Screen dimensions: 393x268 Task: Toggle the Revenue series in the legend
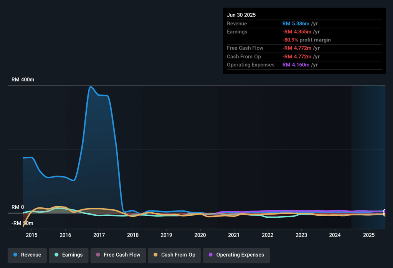(x=27, y=255)
